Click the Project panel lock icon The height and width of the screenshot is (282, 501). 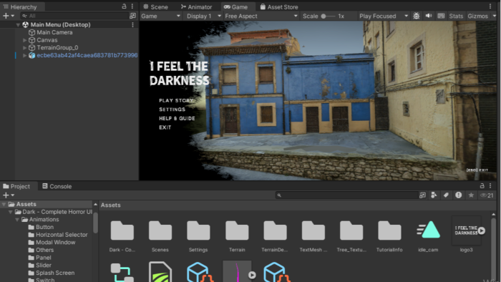click(482, 185)
